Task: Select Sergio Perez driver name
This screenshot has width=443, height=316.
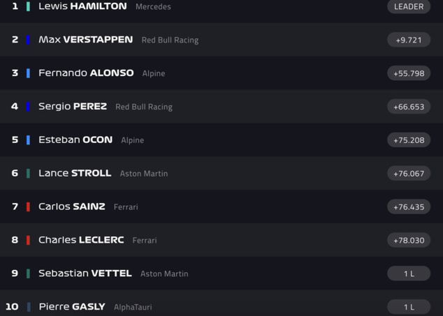Action: 73,107
